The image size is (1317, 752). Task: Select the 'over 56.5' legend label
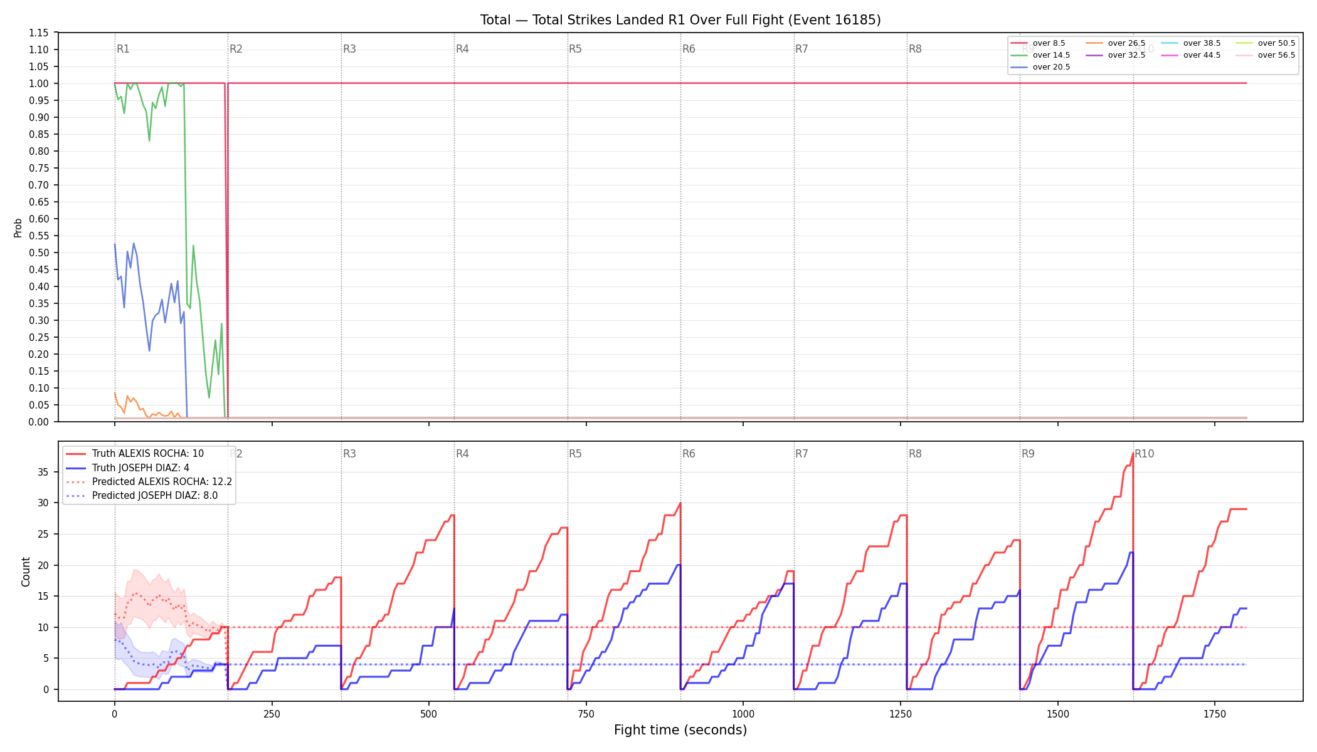(1276, 55)
